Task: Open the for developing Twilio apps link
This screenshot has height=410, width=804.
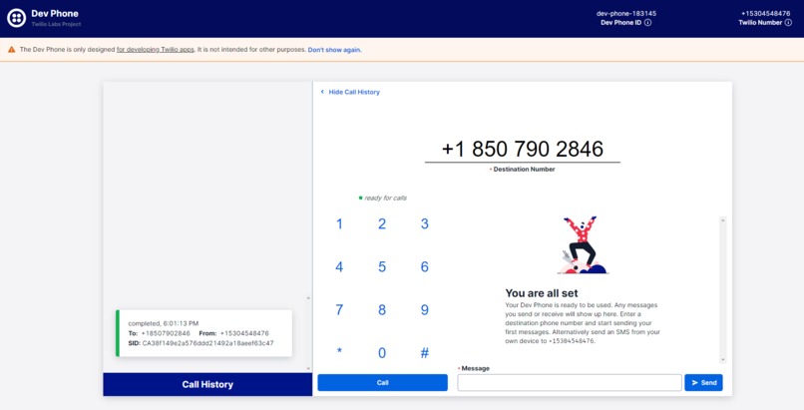Action: [x=156, y=50]
